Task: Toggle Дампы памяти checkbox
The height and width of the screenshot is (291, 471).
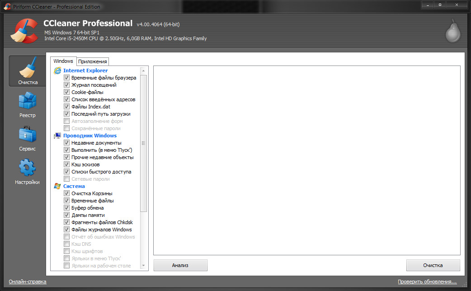Action: (67, 215)
